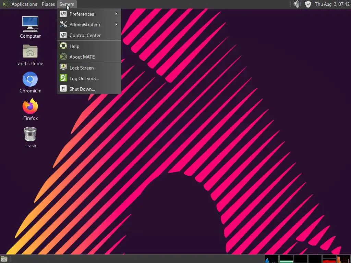Click the Firefox label text
The width and height of the screenshot is (351, 263).
[x=31, y=118]
